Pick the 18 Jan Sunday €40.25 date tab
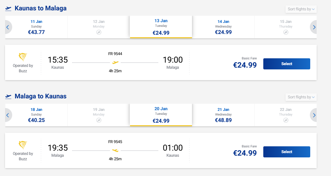This screenshot has height=176, width=331. 36,115
